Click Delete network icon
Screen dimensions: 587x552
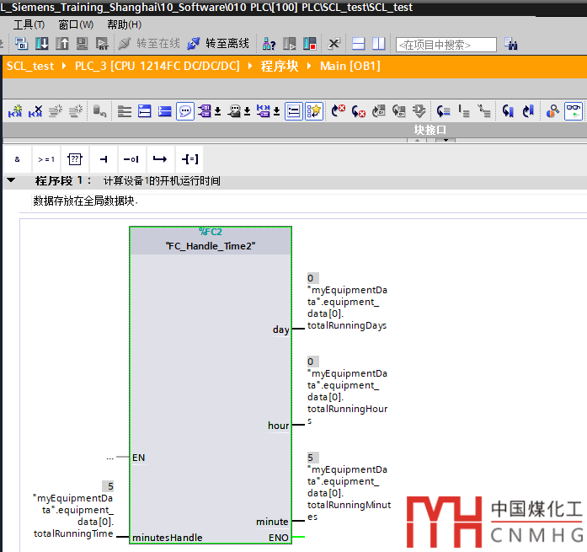[35, 111]
